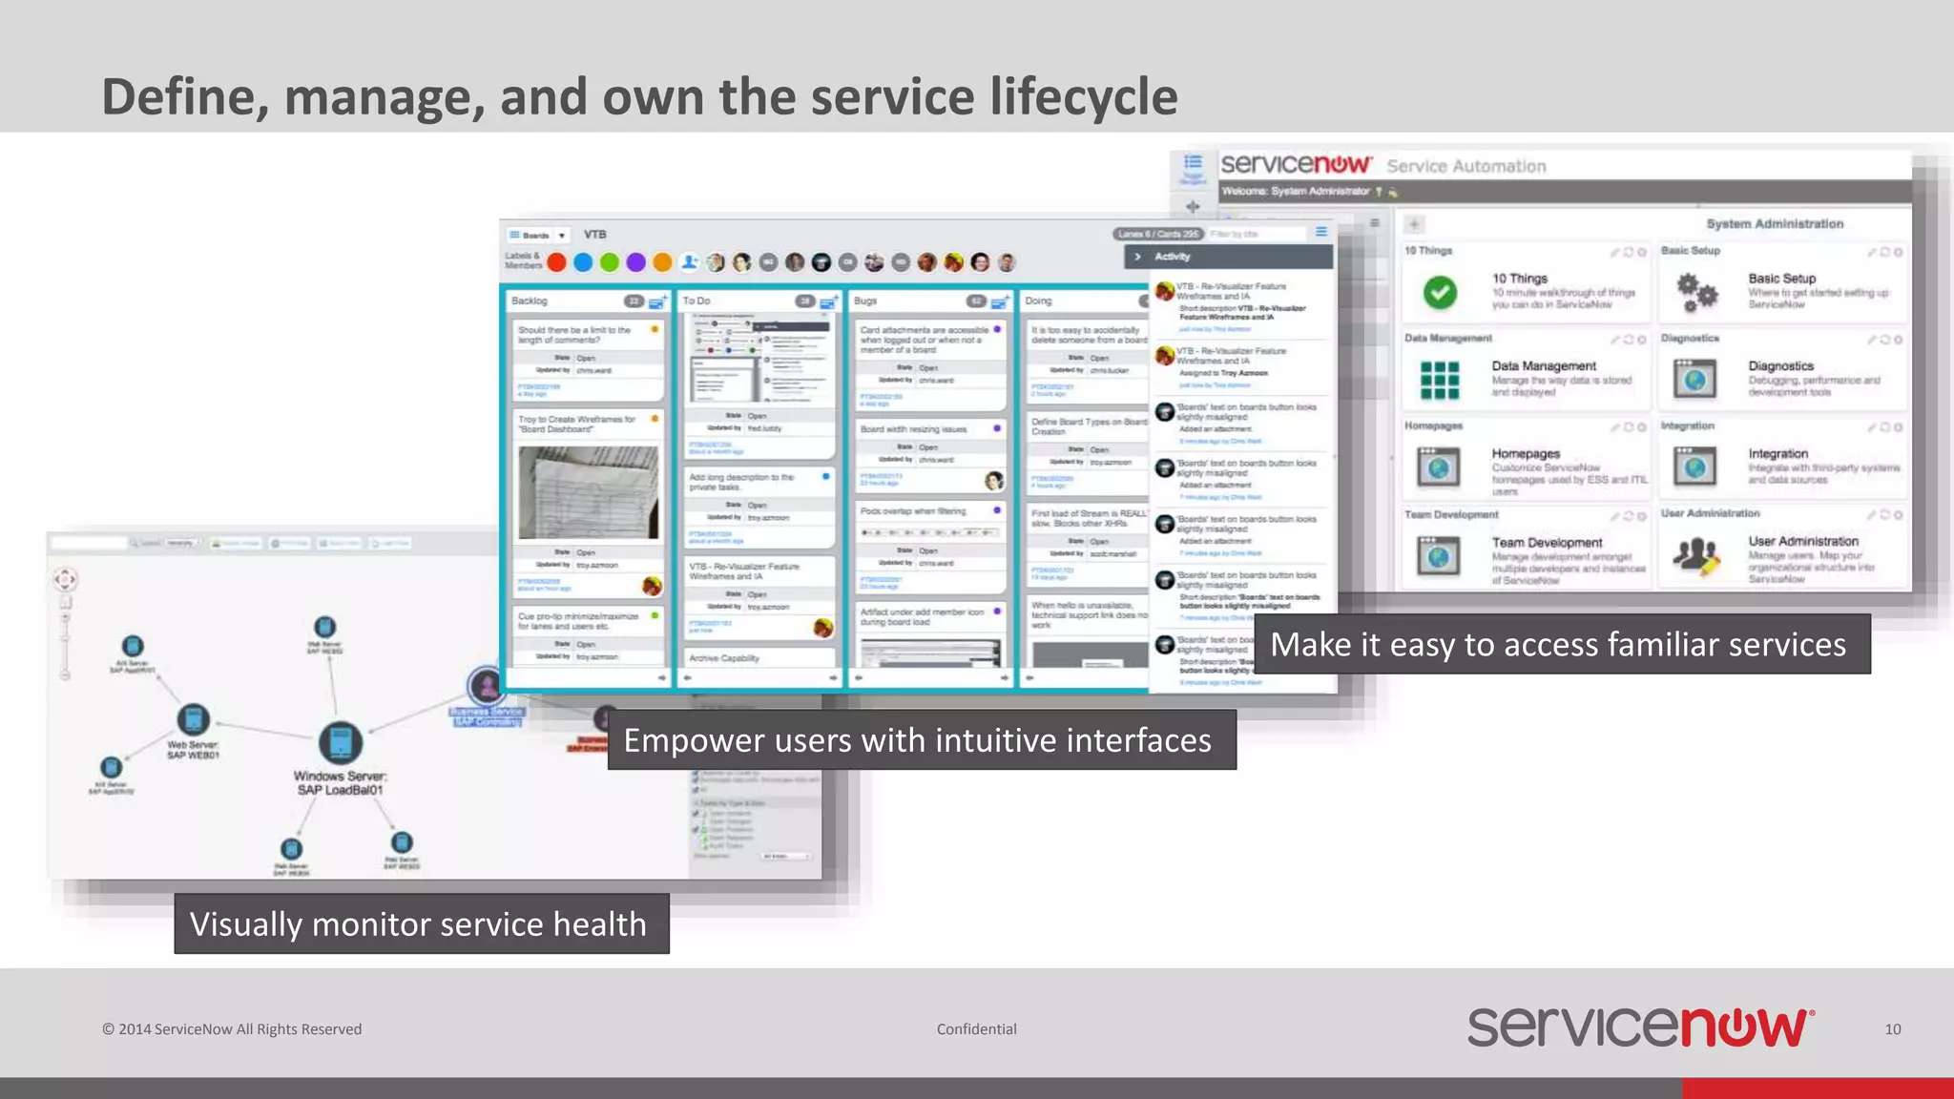
Task: Open the Data Management grid icon
Action: 1440,380
